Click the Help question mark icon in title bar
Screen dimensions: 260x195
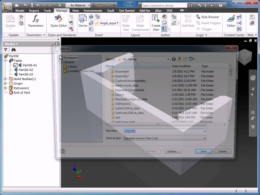click(220, 5)
